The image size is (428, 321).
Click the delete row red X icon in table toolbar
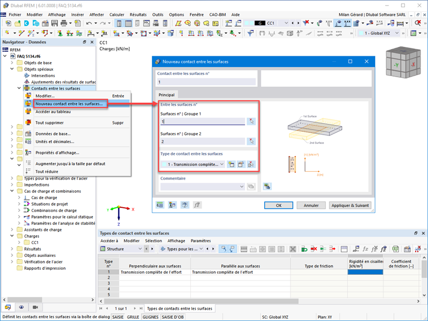point(314,249)
